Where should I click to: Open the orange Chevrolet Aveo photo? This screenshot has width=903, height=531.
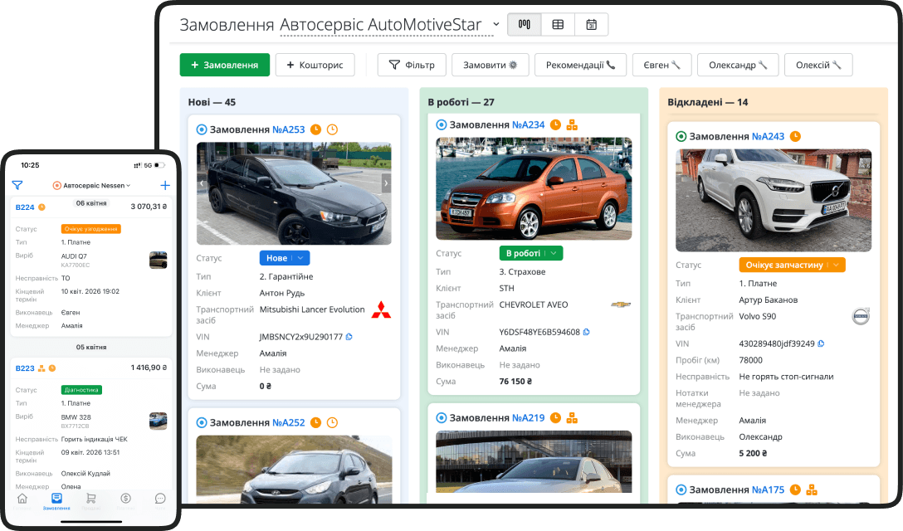[x=534, y=188]
